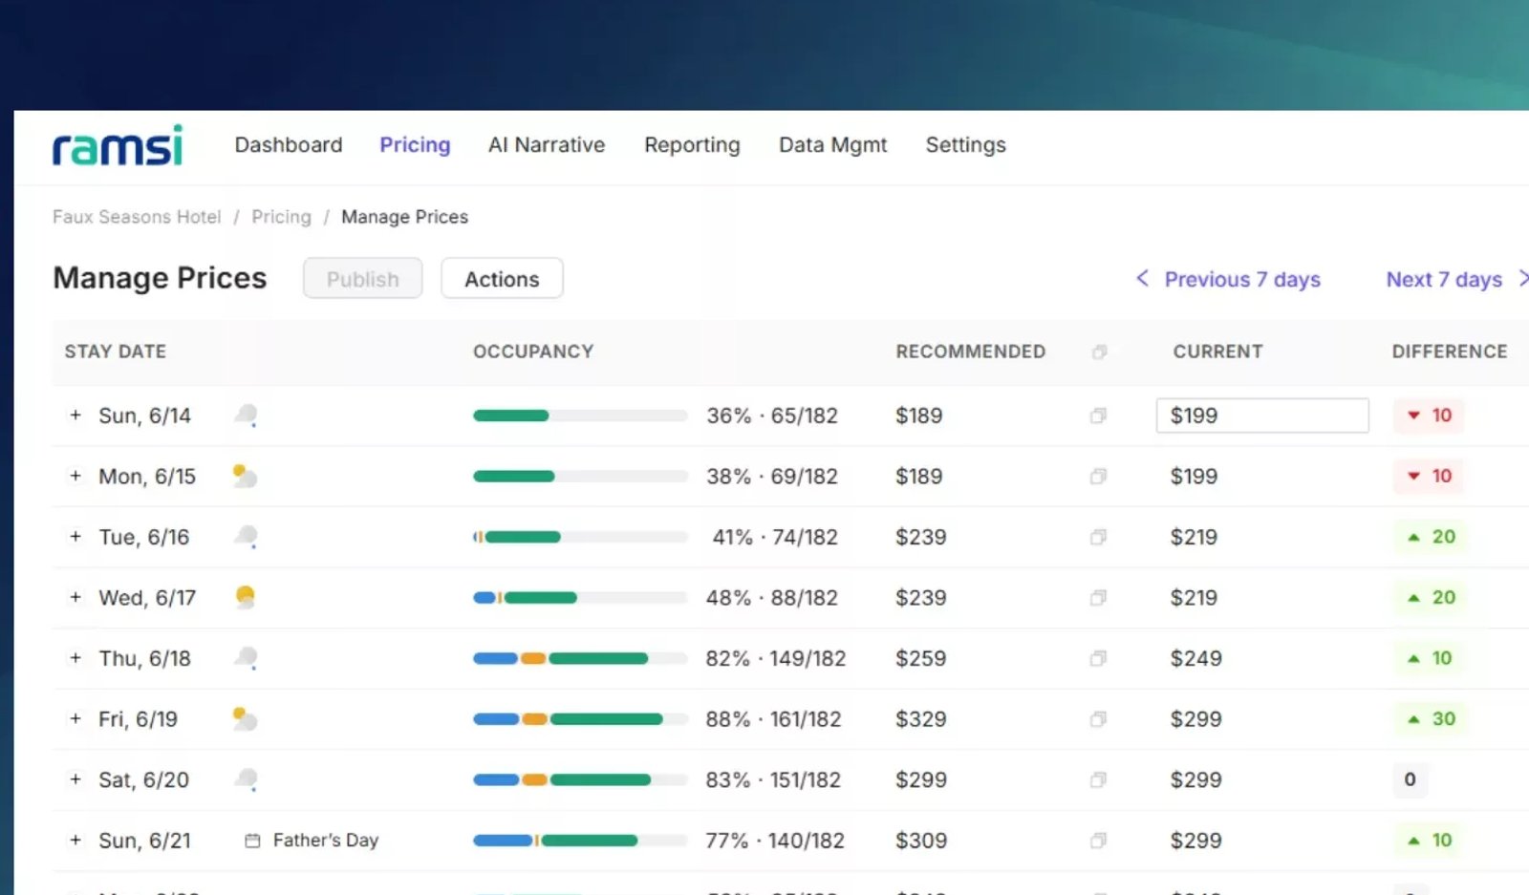Open Data Mgmt section
Screen dimensions: 1529x895
[833, 145]
